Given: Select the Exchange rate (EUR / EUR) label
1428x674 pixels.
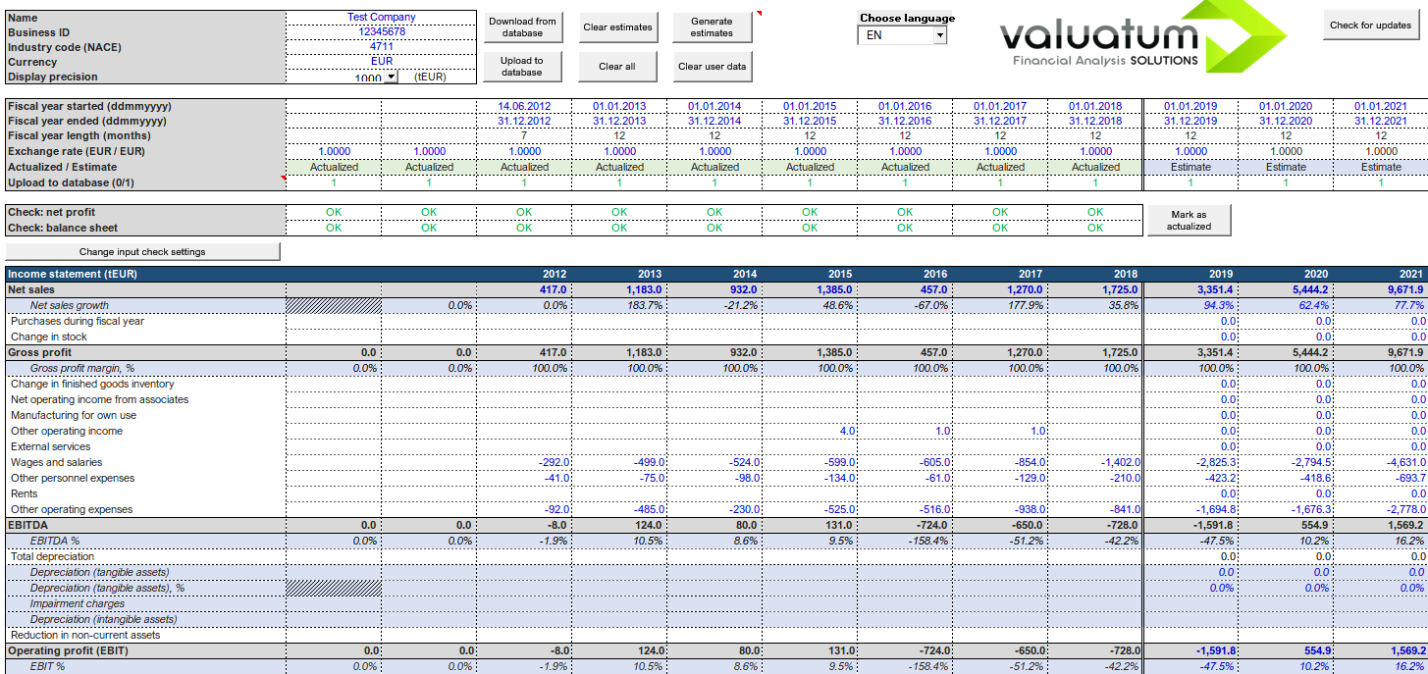Looking at the screenshot, I should [76, 152].
